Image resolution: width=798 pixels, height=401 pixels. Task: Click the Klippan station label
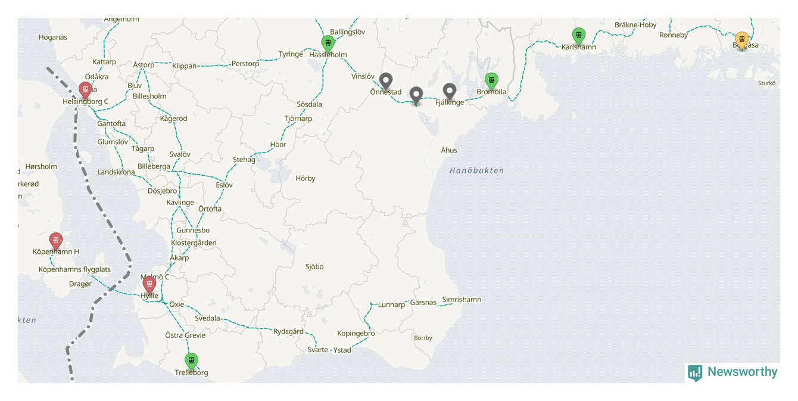click(x=184, y=66)
